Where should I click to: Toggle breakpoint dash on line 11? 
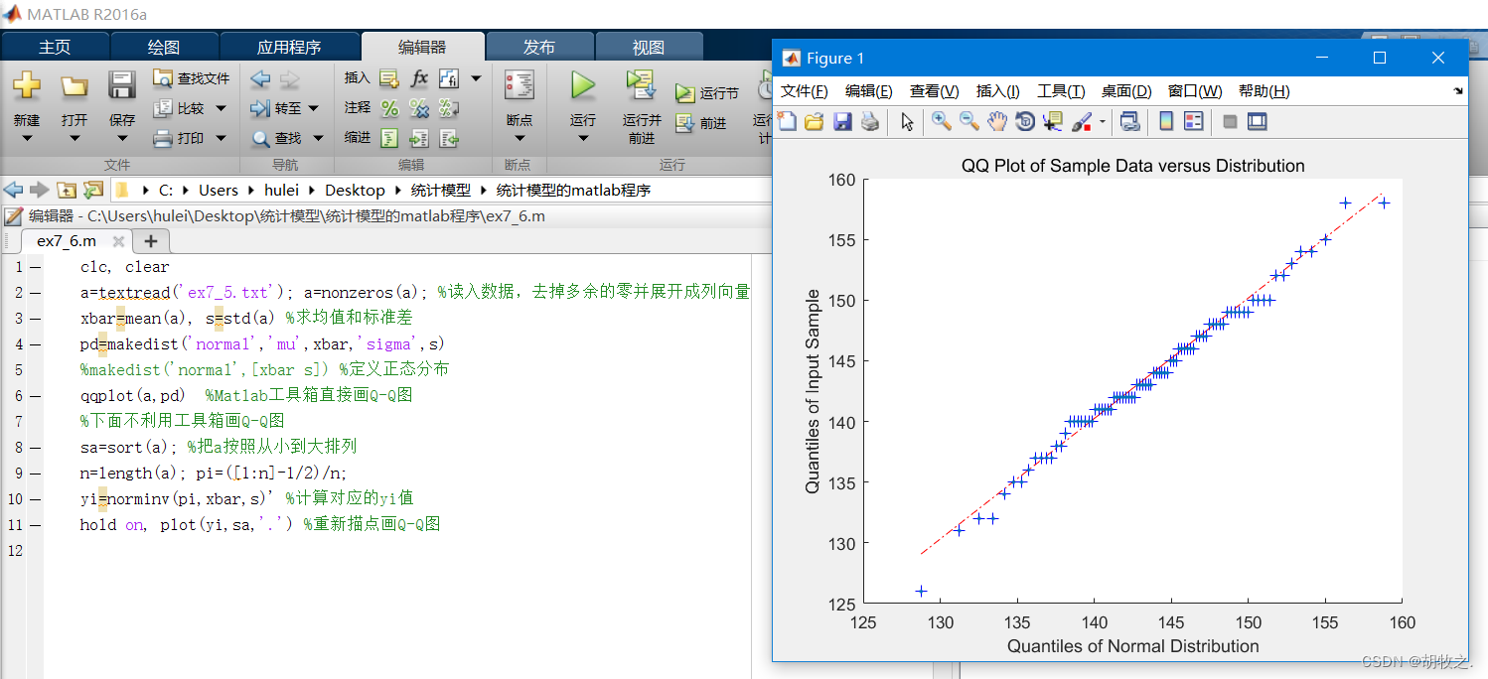[35, 524]
